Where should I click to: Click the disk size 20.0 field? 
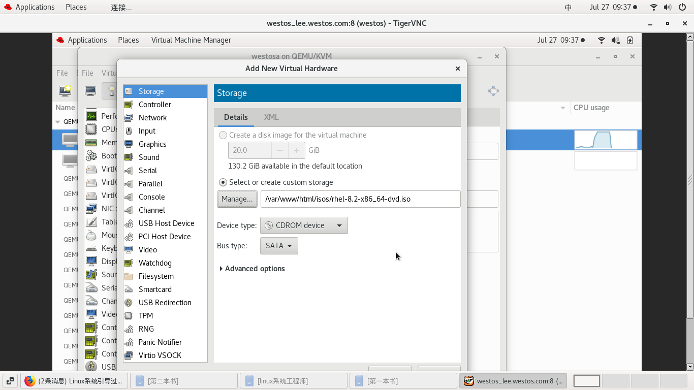(x=250, y=150)
